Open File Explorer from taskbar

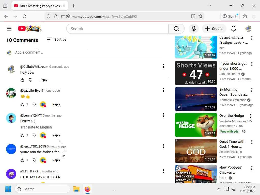pos(76,189)
